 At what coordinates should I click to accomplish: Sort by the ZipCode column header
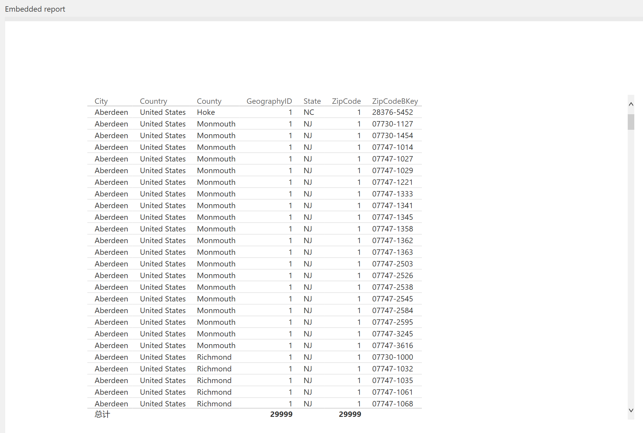(x=346, y=101)
